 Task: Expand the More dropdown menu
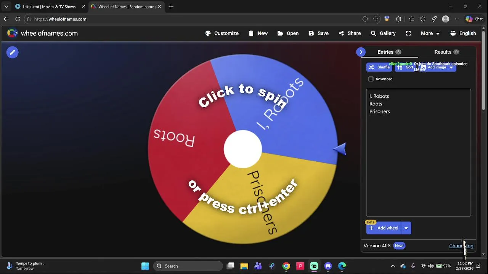[430, 33]
